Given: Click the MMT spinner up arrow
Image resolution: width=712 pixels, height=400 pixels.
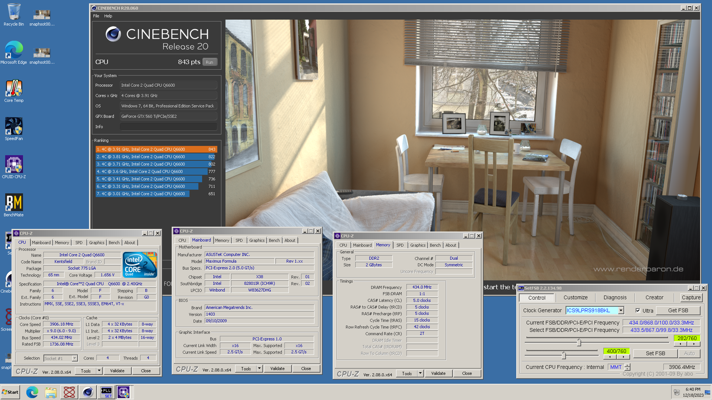Looking at the screenshot, I should (x=627, y=365).
